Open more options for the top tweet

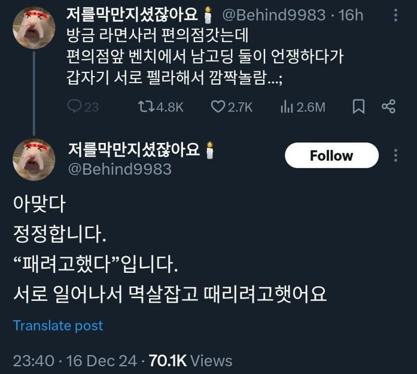click(396, 16)
